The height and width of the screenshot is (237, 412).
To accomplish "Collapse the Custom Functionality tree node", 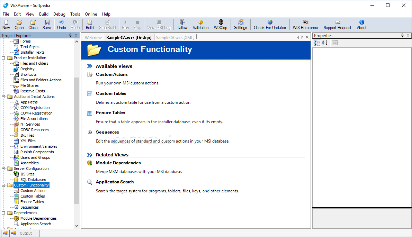I will pyautogui.click(x=3, y=185).
